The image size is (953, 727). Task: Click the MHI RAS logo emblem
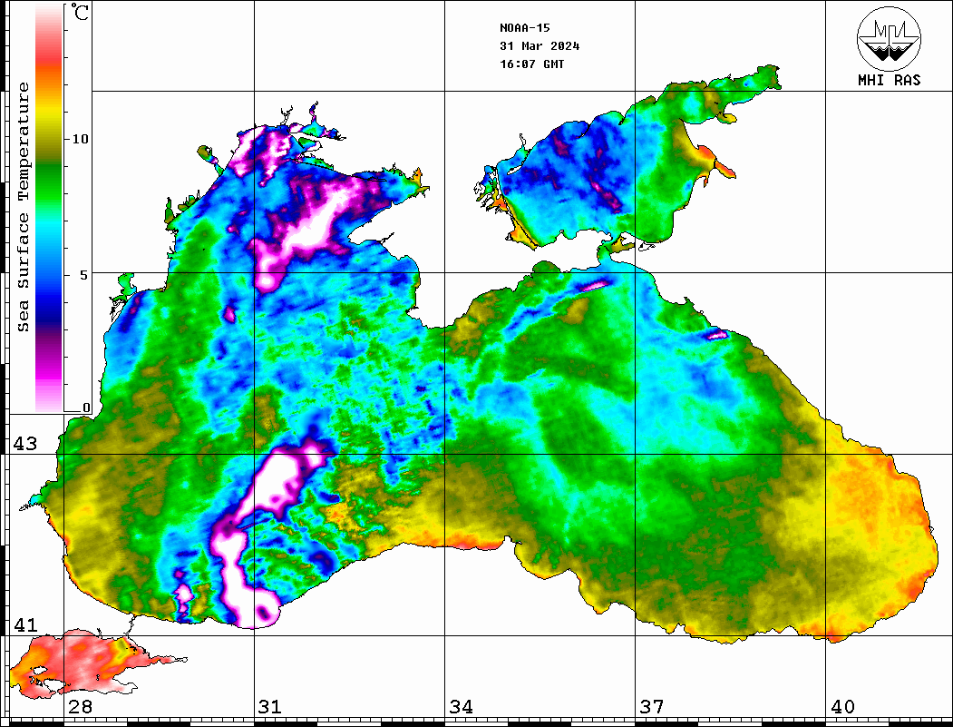[x=890, y=38]
